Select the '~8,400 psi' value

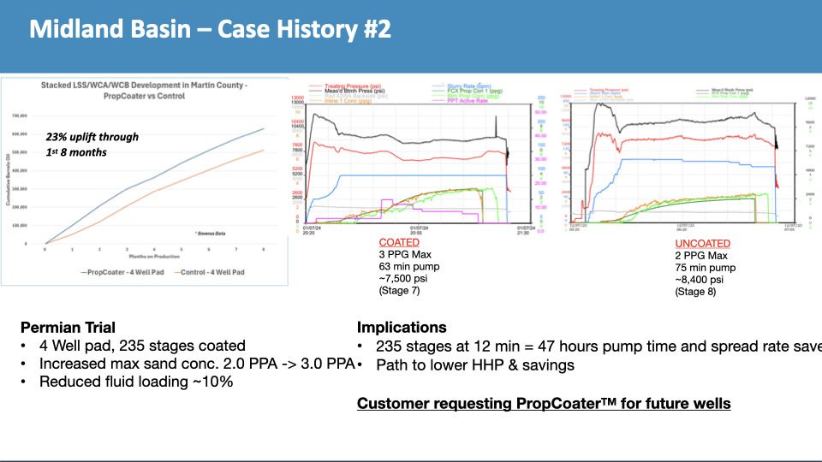(700, 280)
